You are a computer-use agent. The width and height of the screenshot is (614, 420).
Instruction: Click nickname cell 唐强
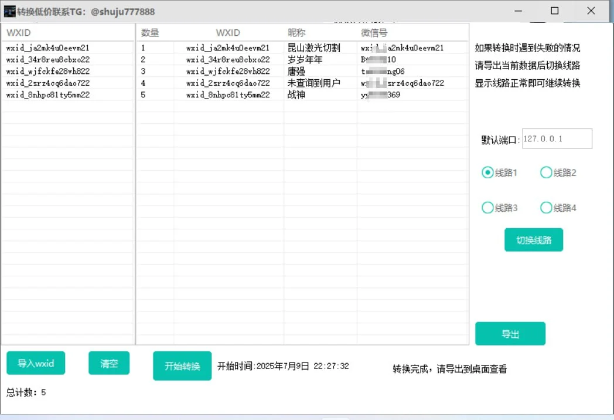pos(296,71)
